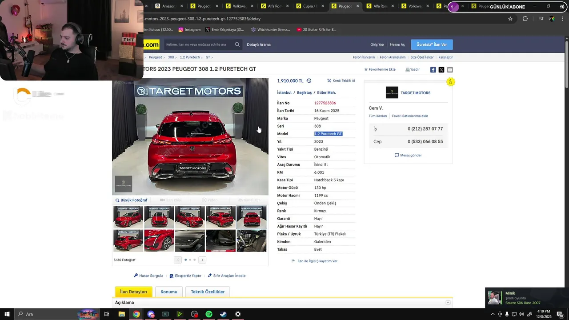This screenshot has height=320, width=569.
Task: Click Mesaj gönder to message seller
Action: tap(408, 156)
